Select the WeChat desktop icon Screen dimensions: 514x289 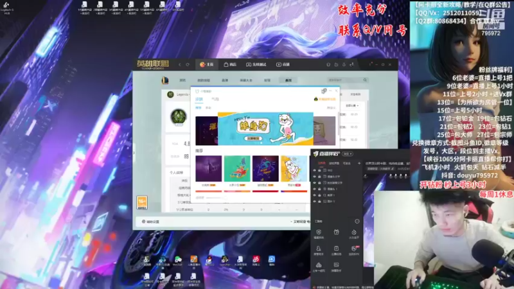(178, 261)
